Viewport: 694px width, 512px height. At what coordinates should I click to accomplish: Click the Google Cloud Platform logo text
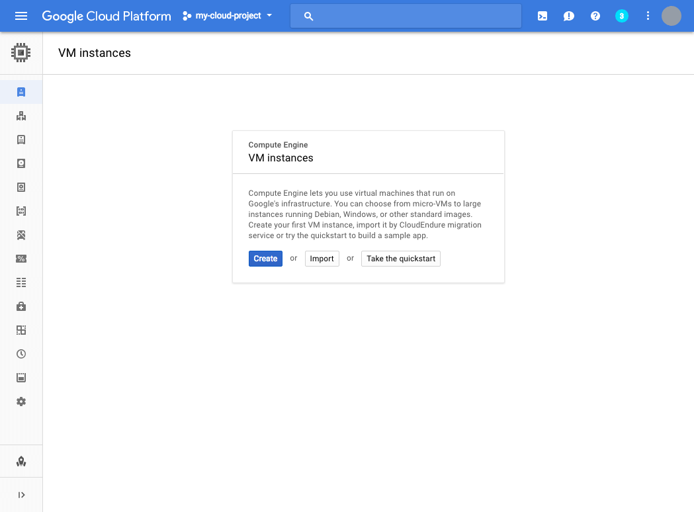click(107, 16)
